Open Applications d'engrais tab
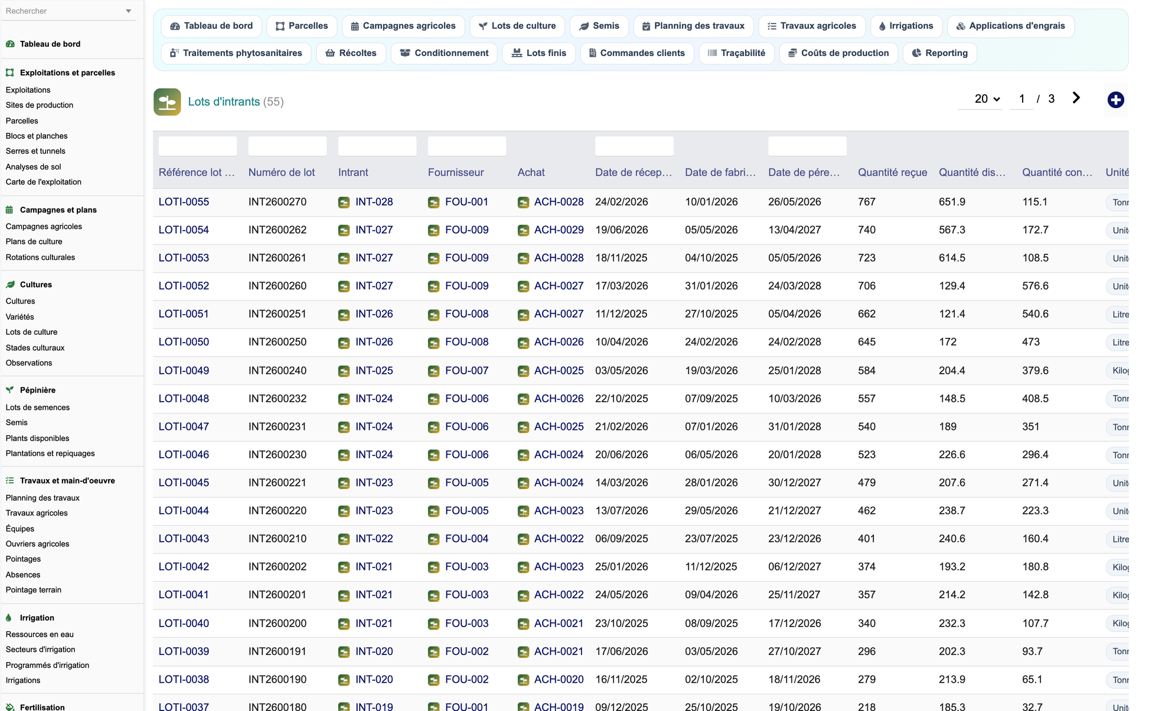 (x=1011, y=26)
